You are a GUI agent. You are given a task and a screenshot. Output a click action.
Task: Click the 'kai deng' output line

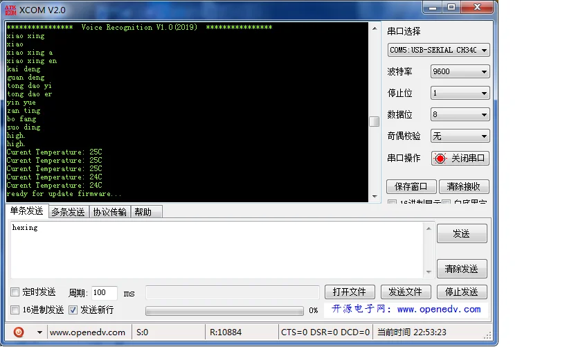tap(24, 69)
